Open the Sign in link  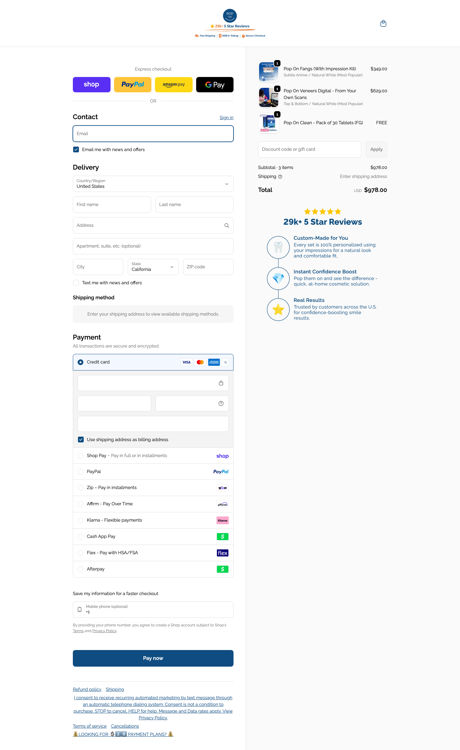(x=226, y=118)
